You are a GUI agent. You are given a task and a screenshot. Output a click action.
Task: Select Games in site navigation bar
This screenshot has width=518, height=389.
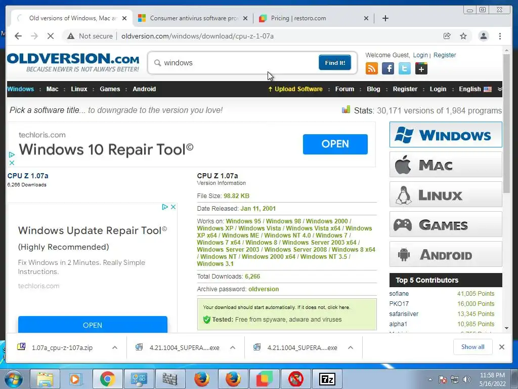click(110, 89)
